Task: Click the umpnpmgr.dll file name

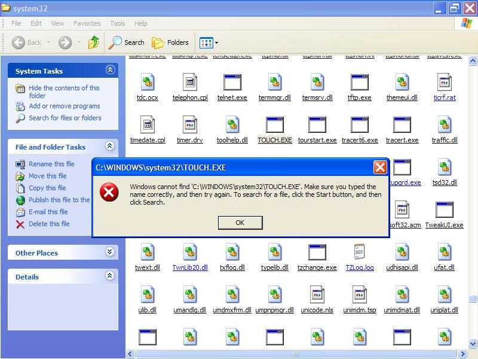Action: 274,310
